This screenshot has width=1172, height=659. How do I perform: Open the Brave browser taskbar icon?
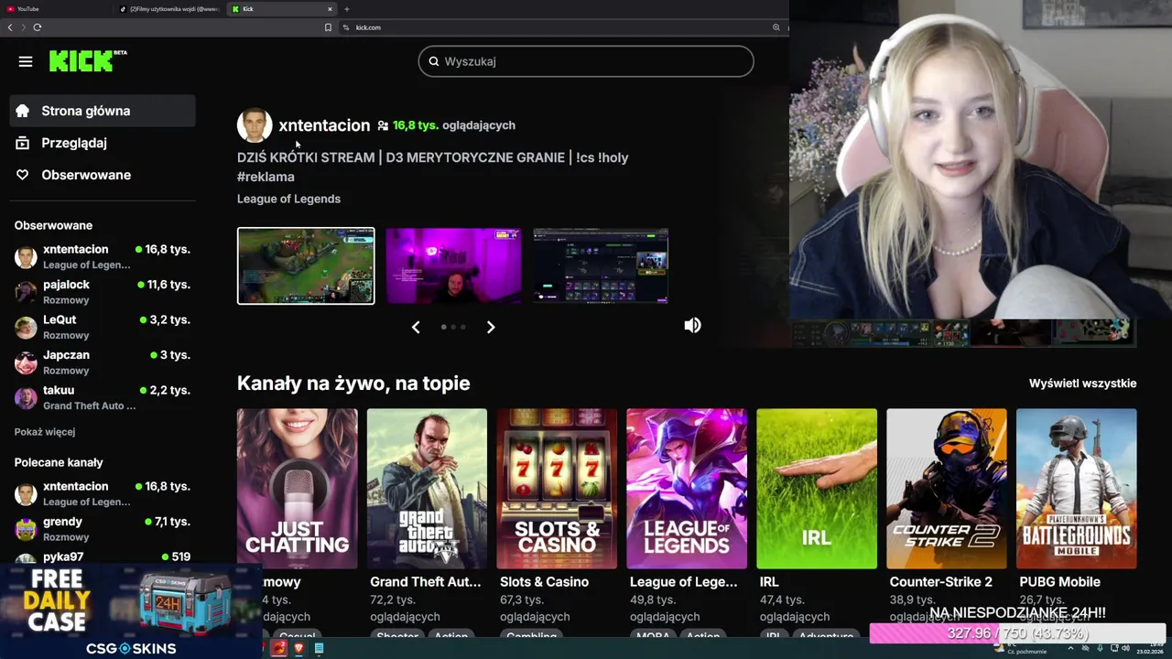click(x=298, y=648)
